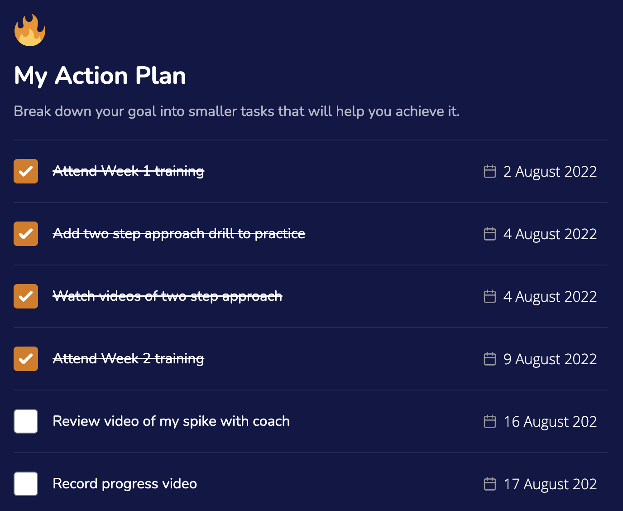Select Review video of my spike with coach text

pyautogui.click(x=171, y=421)
